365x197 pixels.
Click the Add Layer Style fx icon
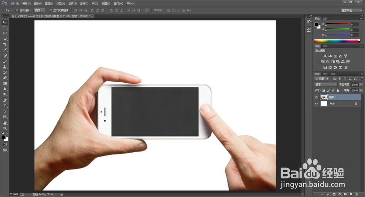(x=328, y=194)
